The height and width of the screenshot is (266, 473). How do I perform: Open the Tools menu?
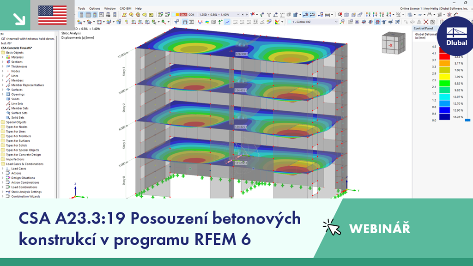pos(81,8)
